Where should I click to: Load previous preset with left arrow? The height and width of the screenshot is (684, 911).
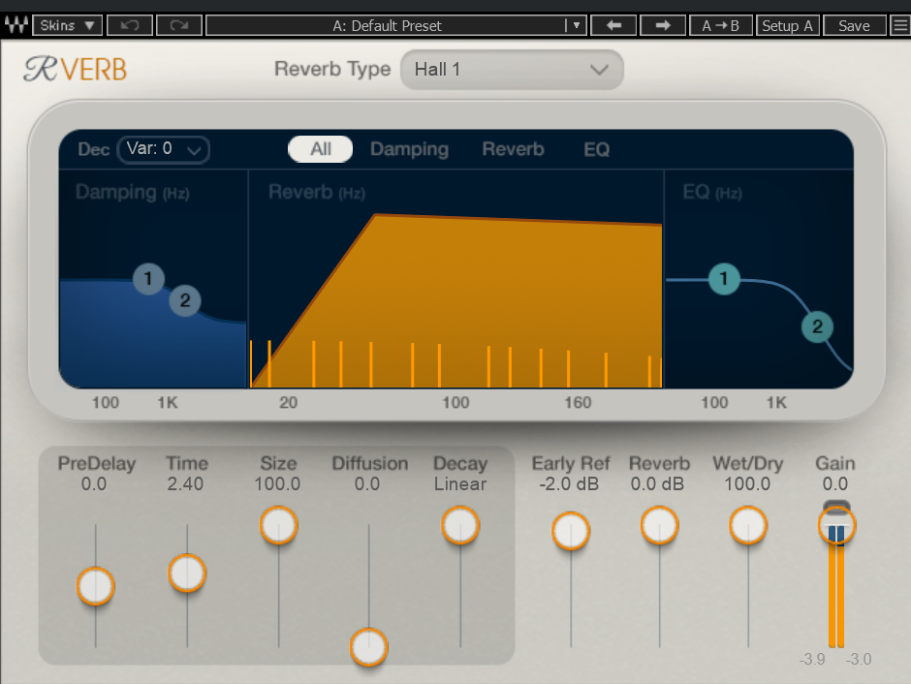613,25
